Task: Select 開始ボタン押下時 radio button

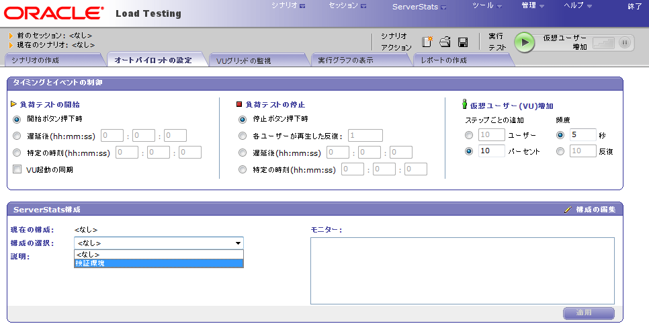Action: pyautogui.click(x=17, y=119)
